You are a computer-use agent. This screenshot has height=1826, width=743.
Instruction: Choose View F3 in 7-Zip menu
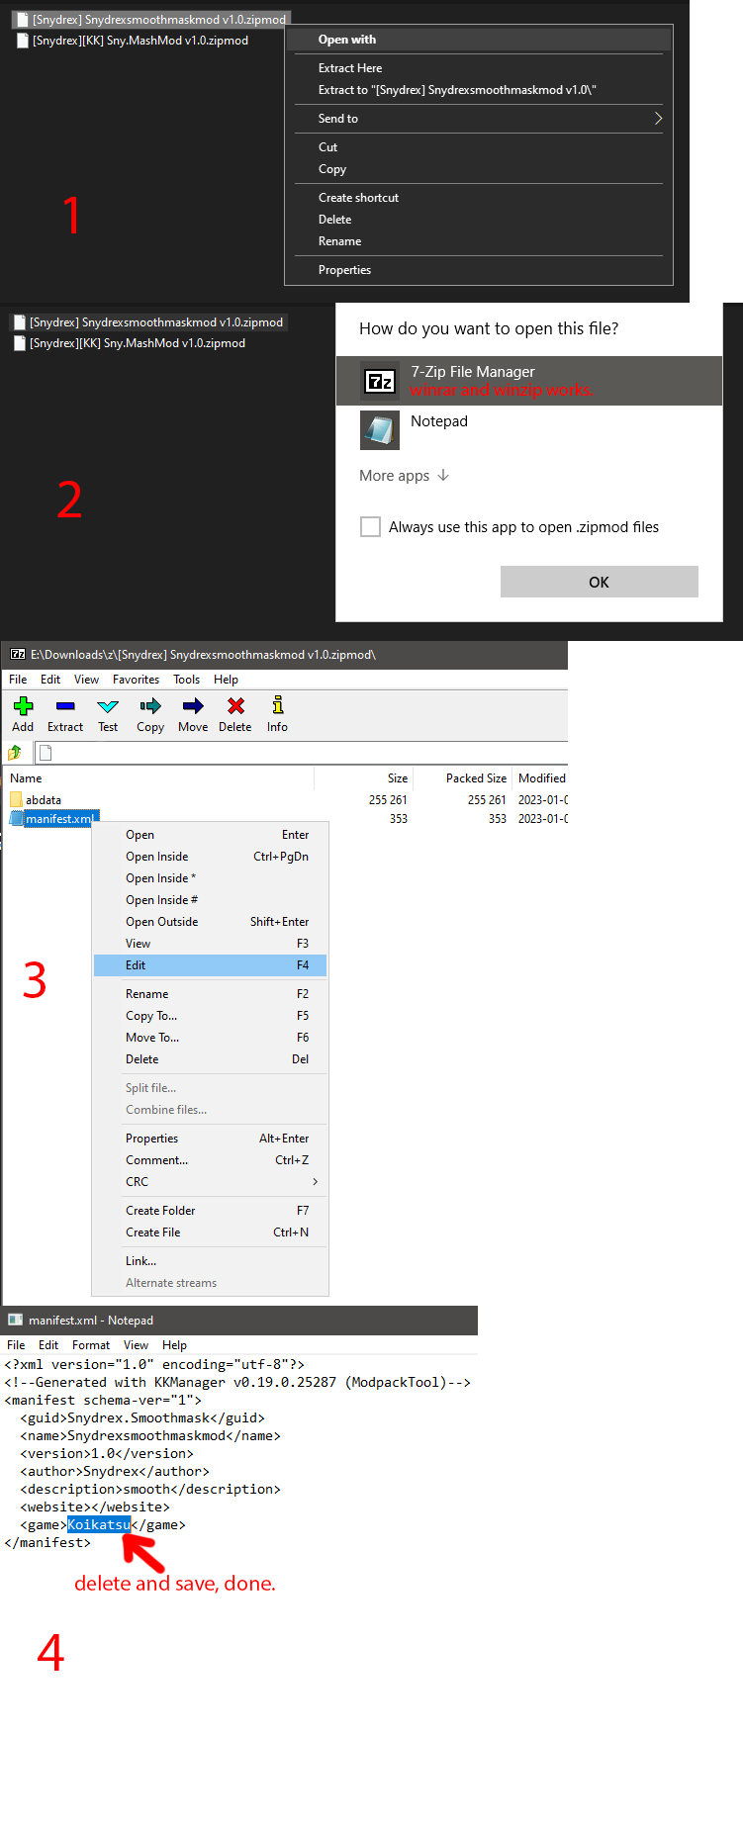point(210,944)
